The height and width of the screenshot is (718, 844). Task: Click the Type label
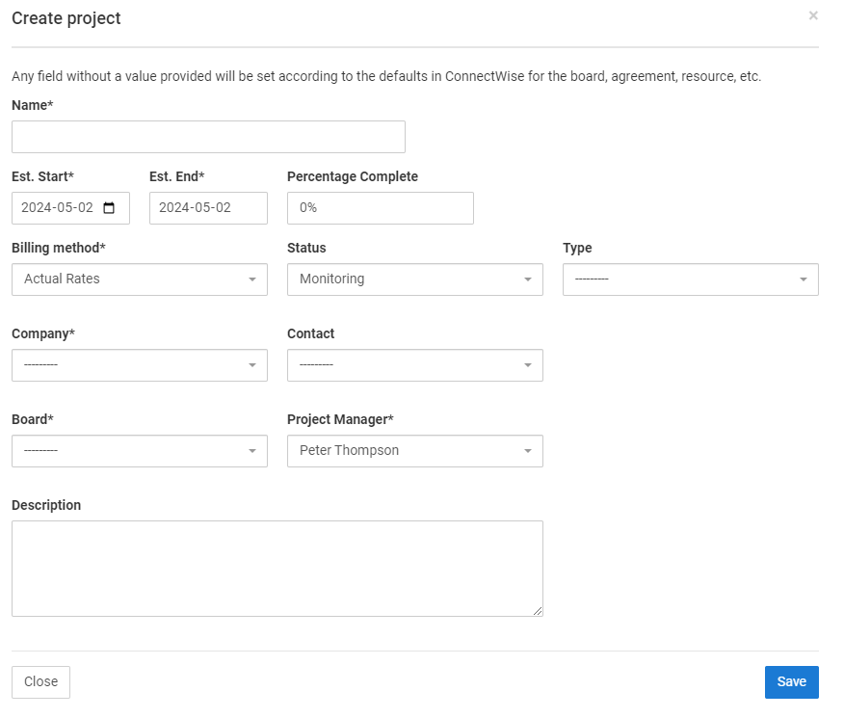pyautogui.click(x=577, y=248)
